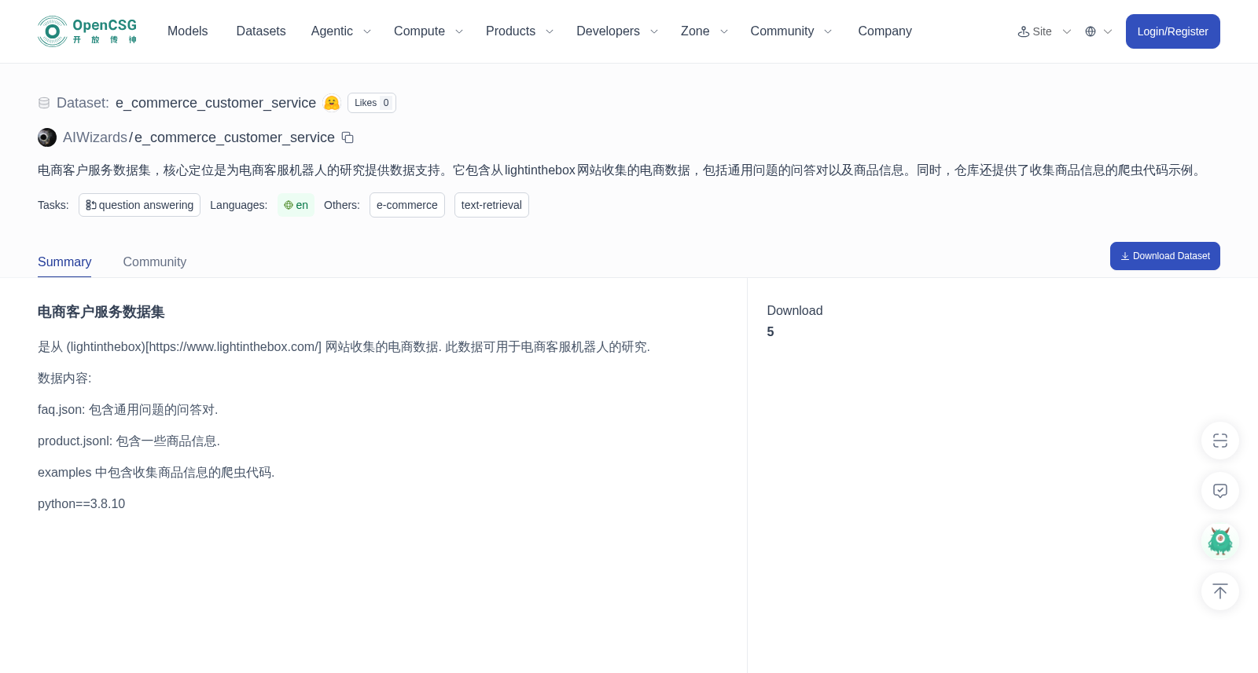This screenshot has height=673, width=1258.
Task: Click the Site location icon
Action: [1024, 31]
